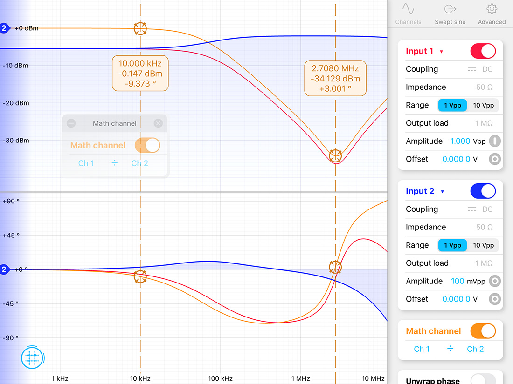Image resolution: width=513 pixels, height=384 pixels.
Task: Select 1 Vpp range for Input 1
Action: [452, 105]
